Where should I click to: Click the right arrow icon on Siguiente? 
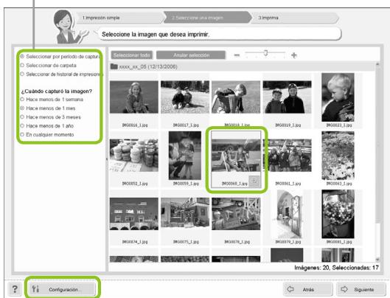click(344, 289)
